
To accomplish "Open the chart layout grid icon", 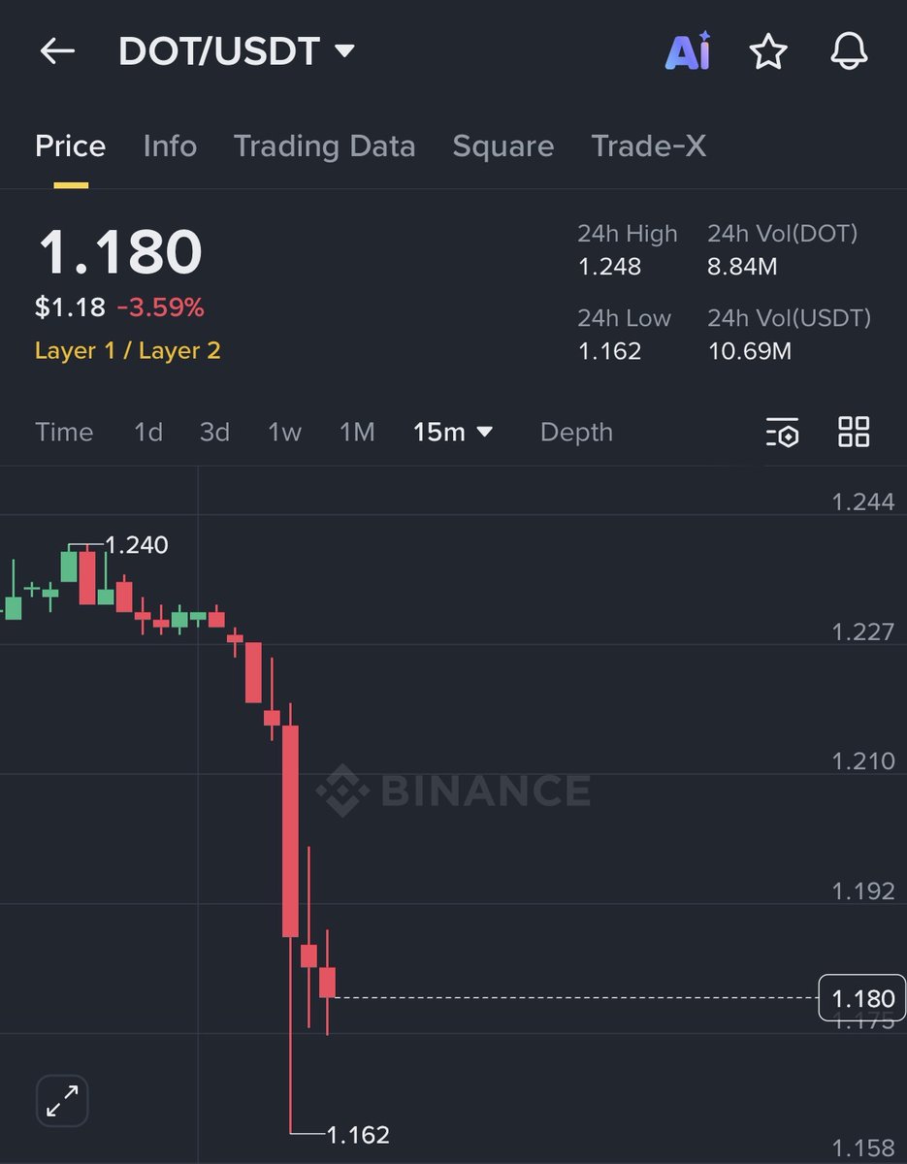I will click(x=854, y=433).
